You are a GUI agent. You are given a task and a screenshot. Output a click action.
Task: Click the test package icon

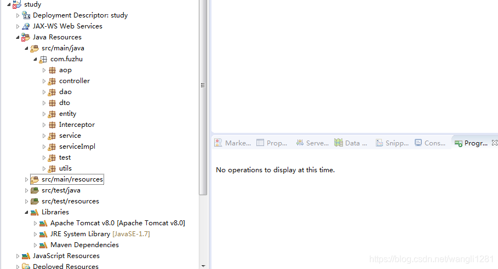click(51, 158)
